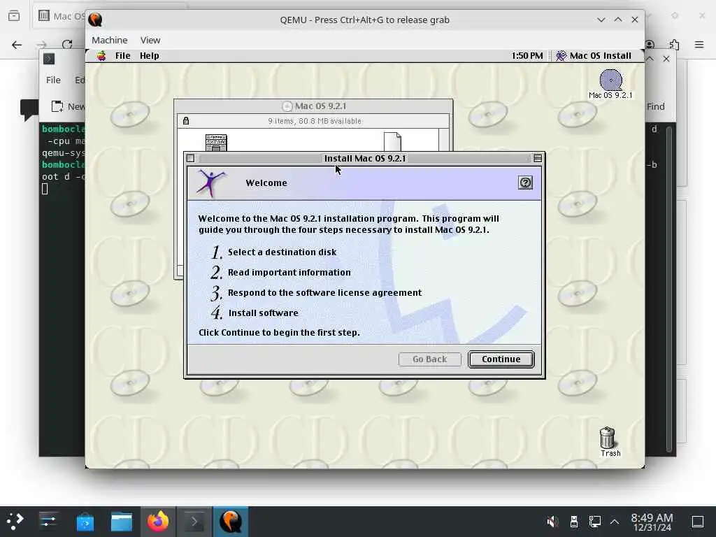
Task: Click the Firefox tab list icon
Action: [x=14, y=16]
